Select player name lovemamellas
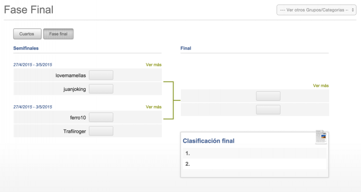The image size is (361, 192). tap(71, 75)
